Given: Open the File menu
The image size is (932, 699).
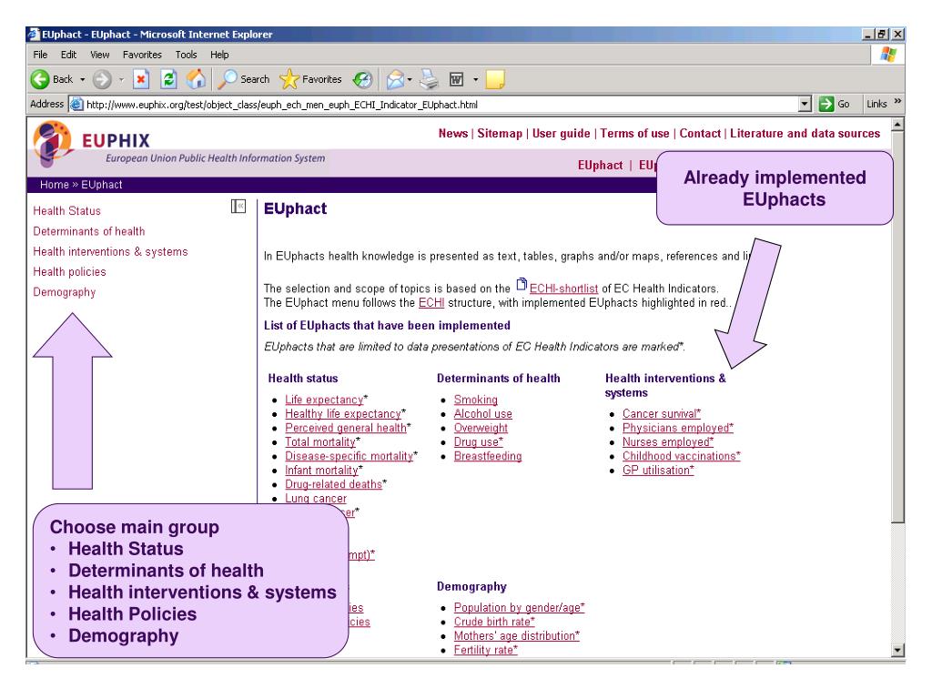Looking at the screenshot, I should pos(40,55).
